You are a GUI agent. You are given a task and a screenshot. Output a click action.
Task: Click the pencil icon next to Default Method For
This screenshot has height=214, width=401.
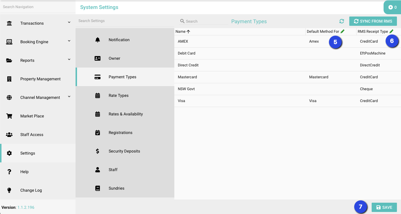pyautogui.click(x=343, y=31)
